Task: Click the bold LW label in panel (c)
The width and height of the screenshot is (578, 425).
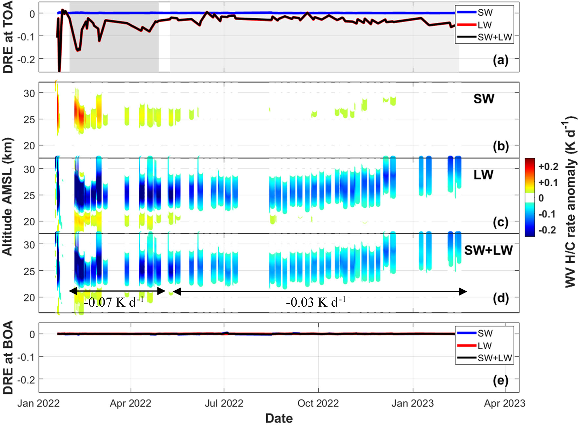Action: (x=483, y=175)
